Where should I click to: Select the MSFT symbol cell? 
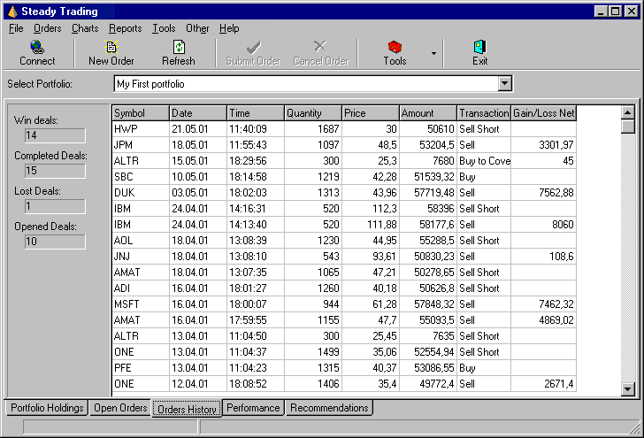141,304
